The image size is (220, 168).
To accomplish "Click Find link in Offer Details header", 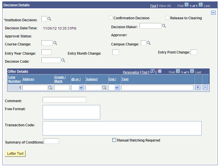I will pyautogui.click(x=145, y=72).
